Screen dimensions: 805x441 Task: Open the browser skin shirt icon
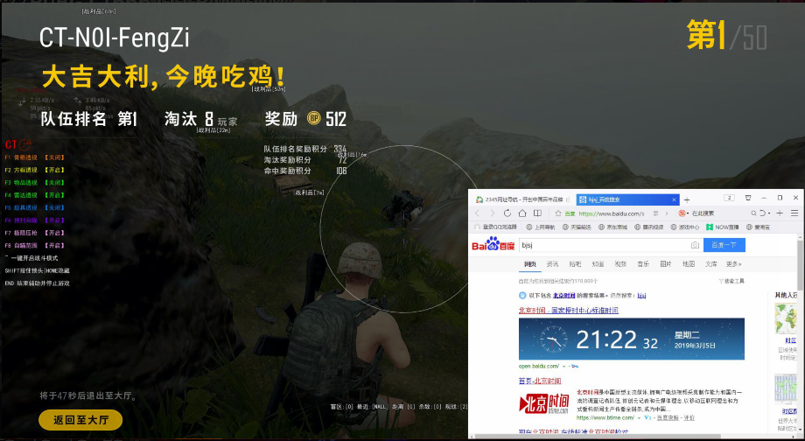748,198
